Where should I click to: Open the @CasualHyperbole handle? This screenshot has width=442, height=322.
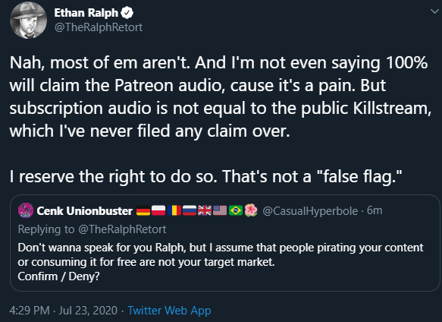point(310,211)
